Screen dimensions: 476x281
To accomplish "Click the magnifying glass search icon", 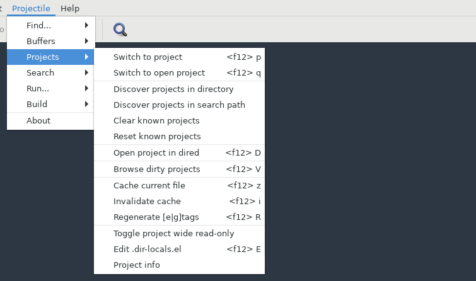I will click(x=120, y=29).
